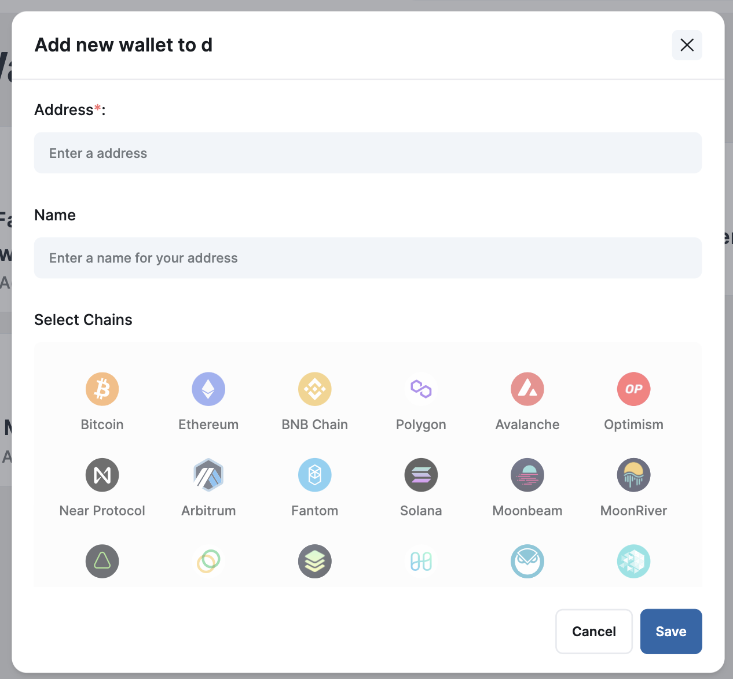Screen dimensions: 733x679
Task: Choose the BNB Chain icon
Action: (315, 389)
